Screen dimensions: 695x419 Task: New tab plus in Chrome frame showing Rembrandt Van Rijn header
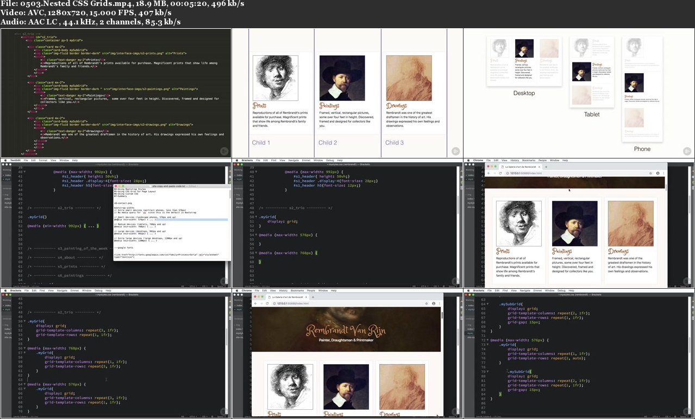[313, 297]
